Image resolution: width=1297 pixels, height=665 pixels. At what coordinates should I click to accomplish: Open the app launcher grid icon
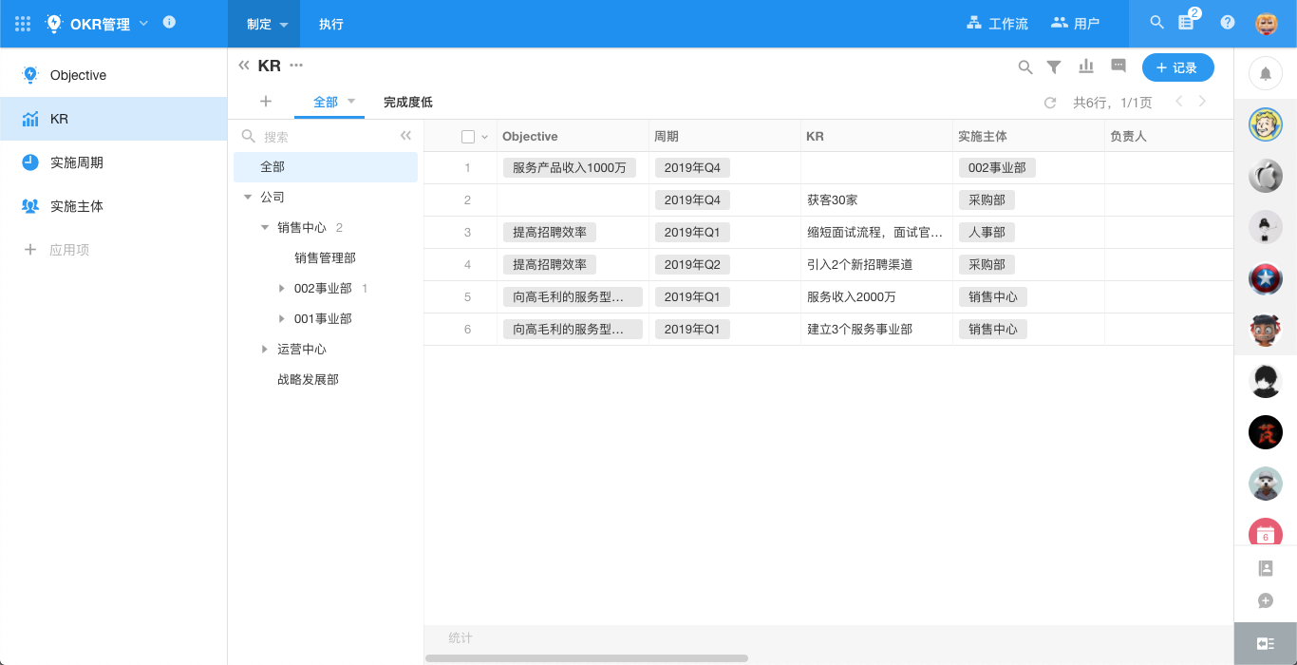[23, 24]
